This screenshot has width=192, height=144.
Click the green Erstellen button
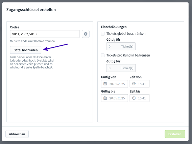point(175,134)
